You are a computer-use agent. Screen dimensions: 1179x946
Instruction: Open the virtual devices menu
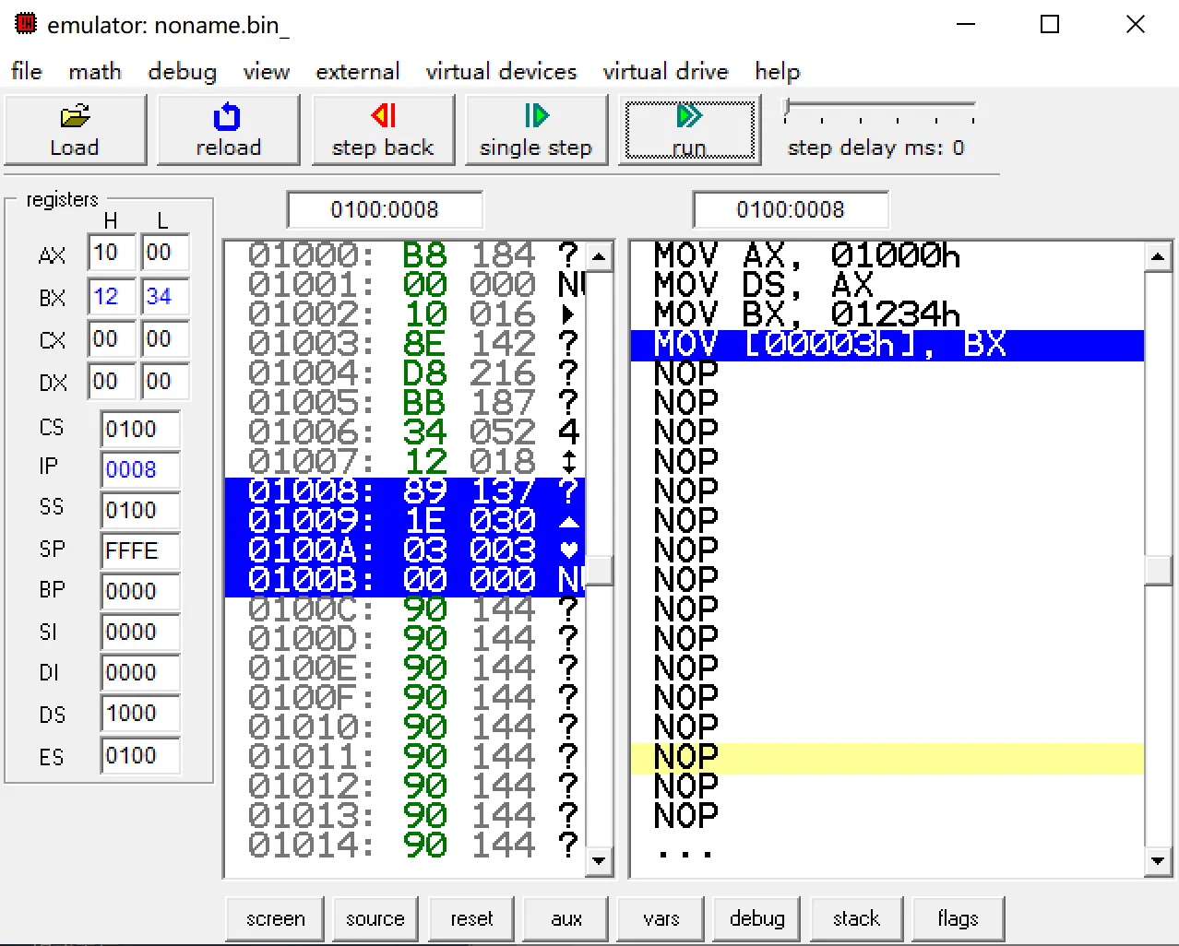[501, 71]
